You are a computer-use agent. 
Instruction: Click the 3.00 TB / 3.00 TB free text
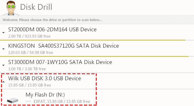[27, 69]
